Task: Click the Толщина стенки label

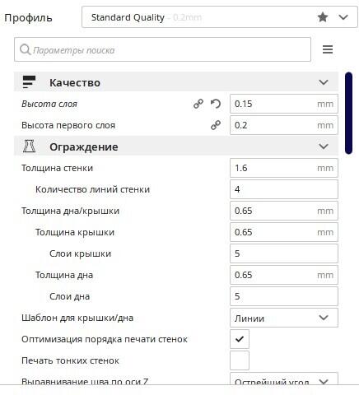Action: coord(57,168)
